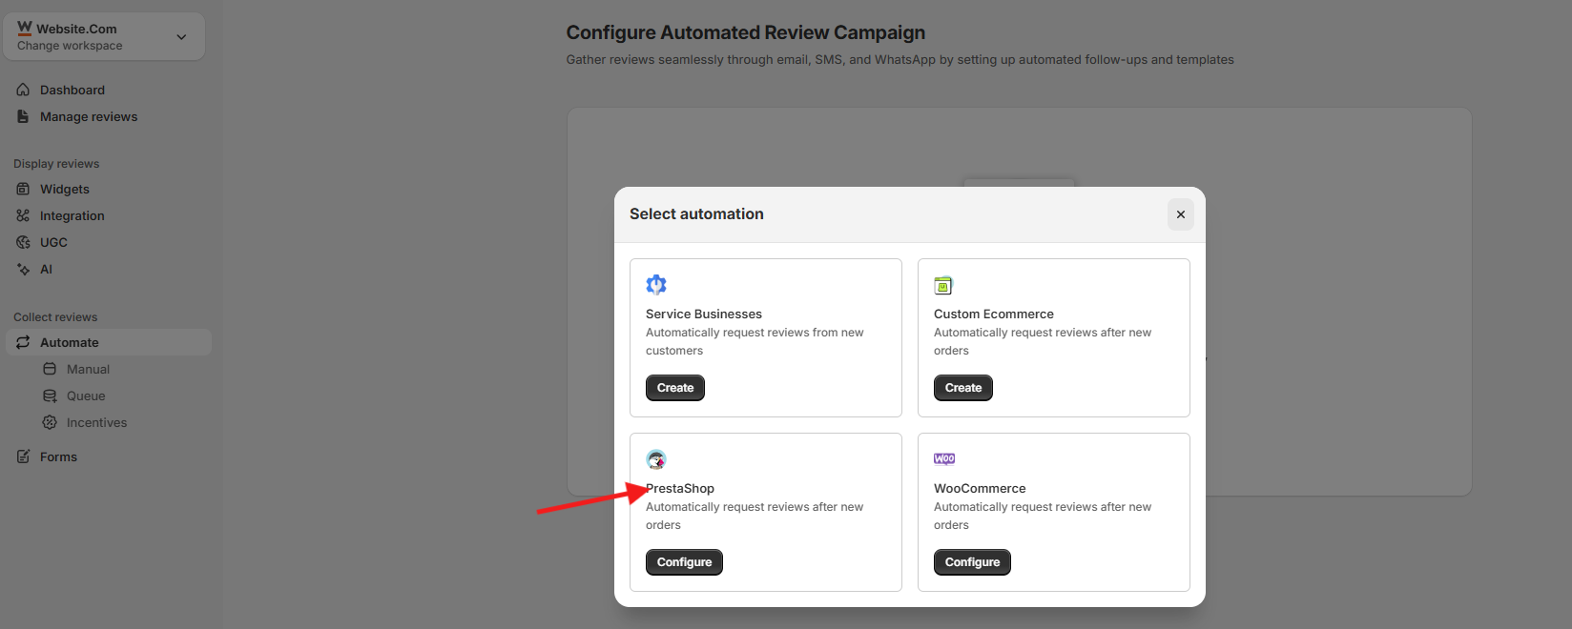Click the UGC icon in sidebar
Screen dimensions: 1572x629
coord(23,242)
